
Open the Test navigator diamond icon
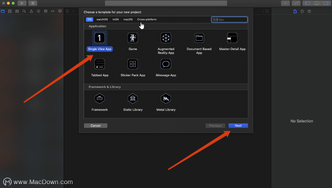[38, 11]
